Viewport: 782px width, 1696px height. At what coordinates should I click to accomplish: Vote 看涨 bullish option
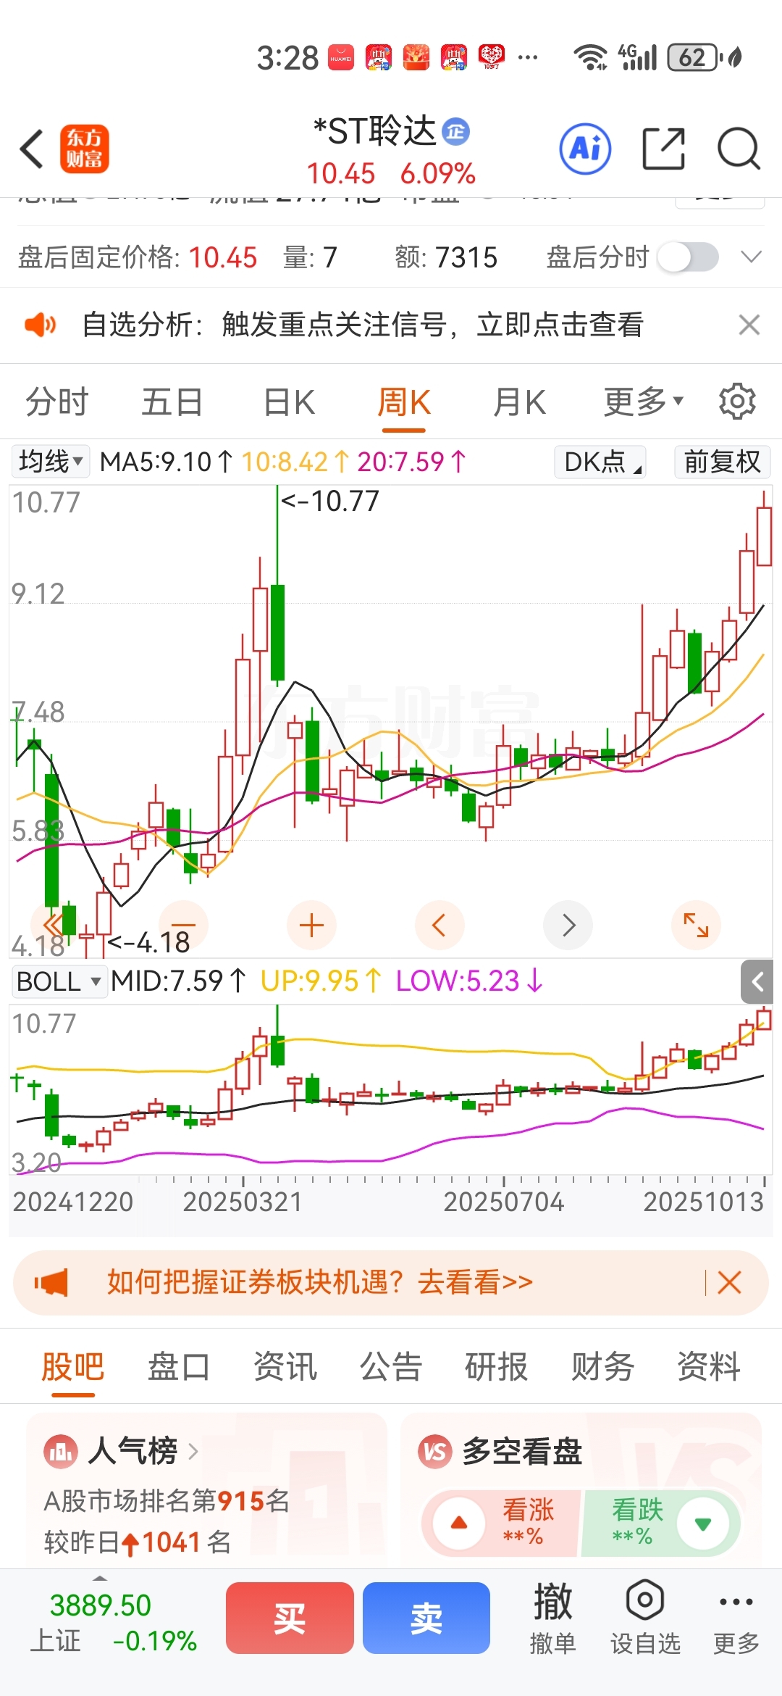501,1523
